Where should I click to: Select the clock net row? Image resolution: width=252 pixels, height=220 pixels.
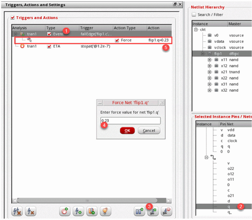coord(232,141)
